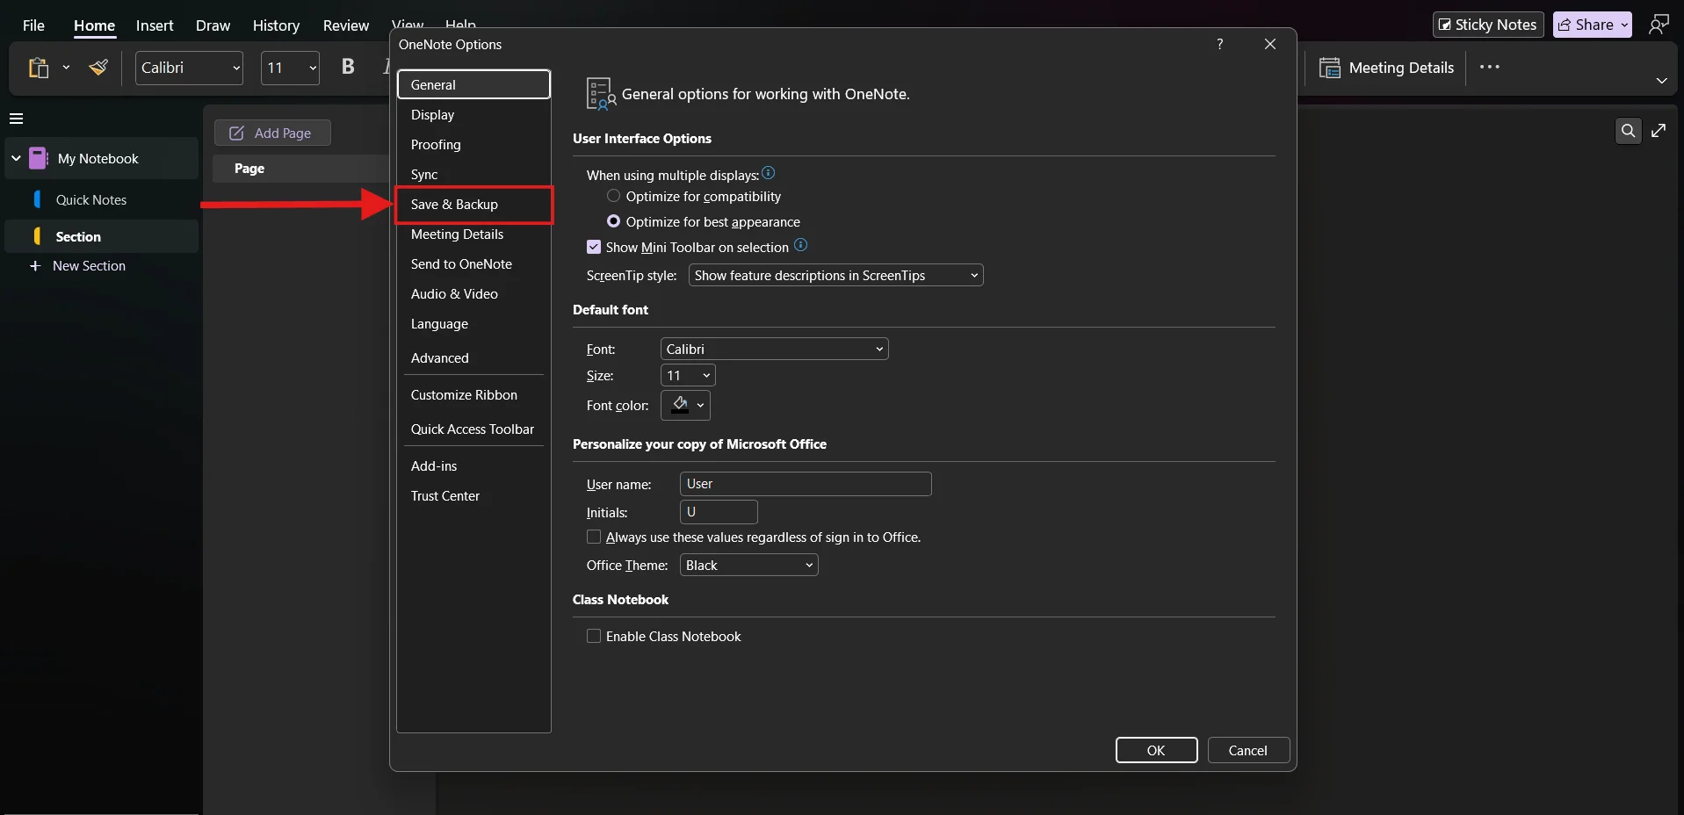Viewport: 1684px width, 815px height.
Task: Select Optimize for best appearance radio
Action: [x=613, y=221]
